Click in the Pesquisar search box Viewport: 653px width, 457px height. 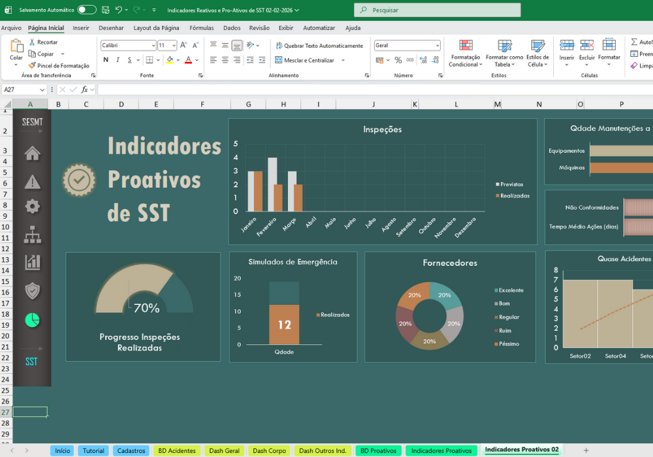[x=438, y=10]
